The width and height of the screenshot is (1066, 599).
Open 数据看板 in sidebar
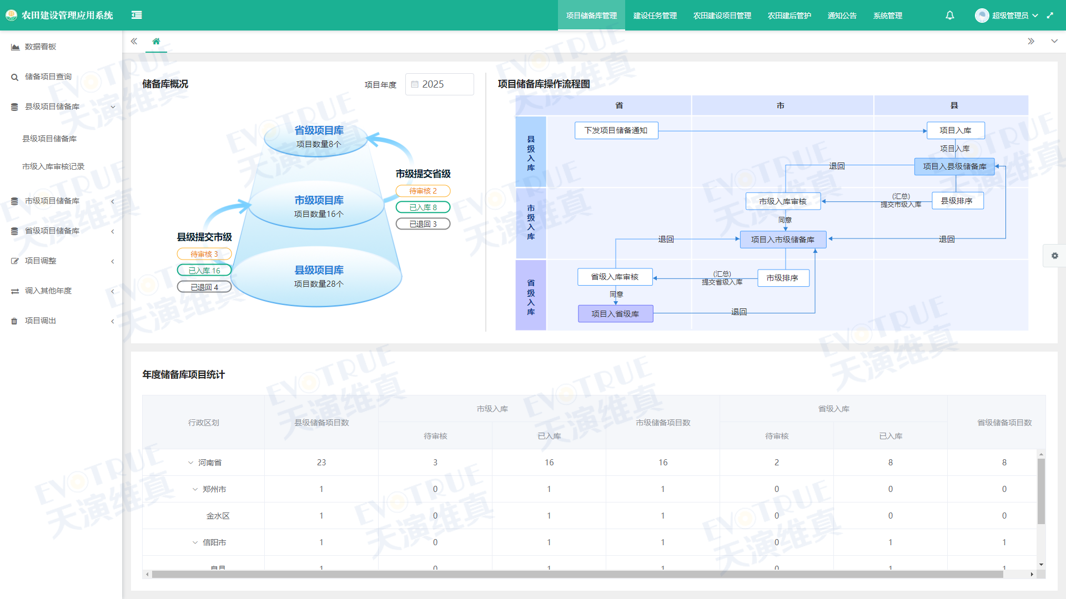coord(41,47)
